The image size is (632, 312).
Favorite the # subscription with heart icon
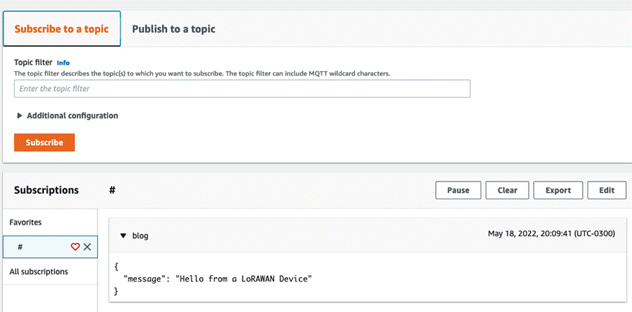coord(75,247)
